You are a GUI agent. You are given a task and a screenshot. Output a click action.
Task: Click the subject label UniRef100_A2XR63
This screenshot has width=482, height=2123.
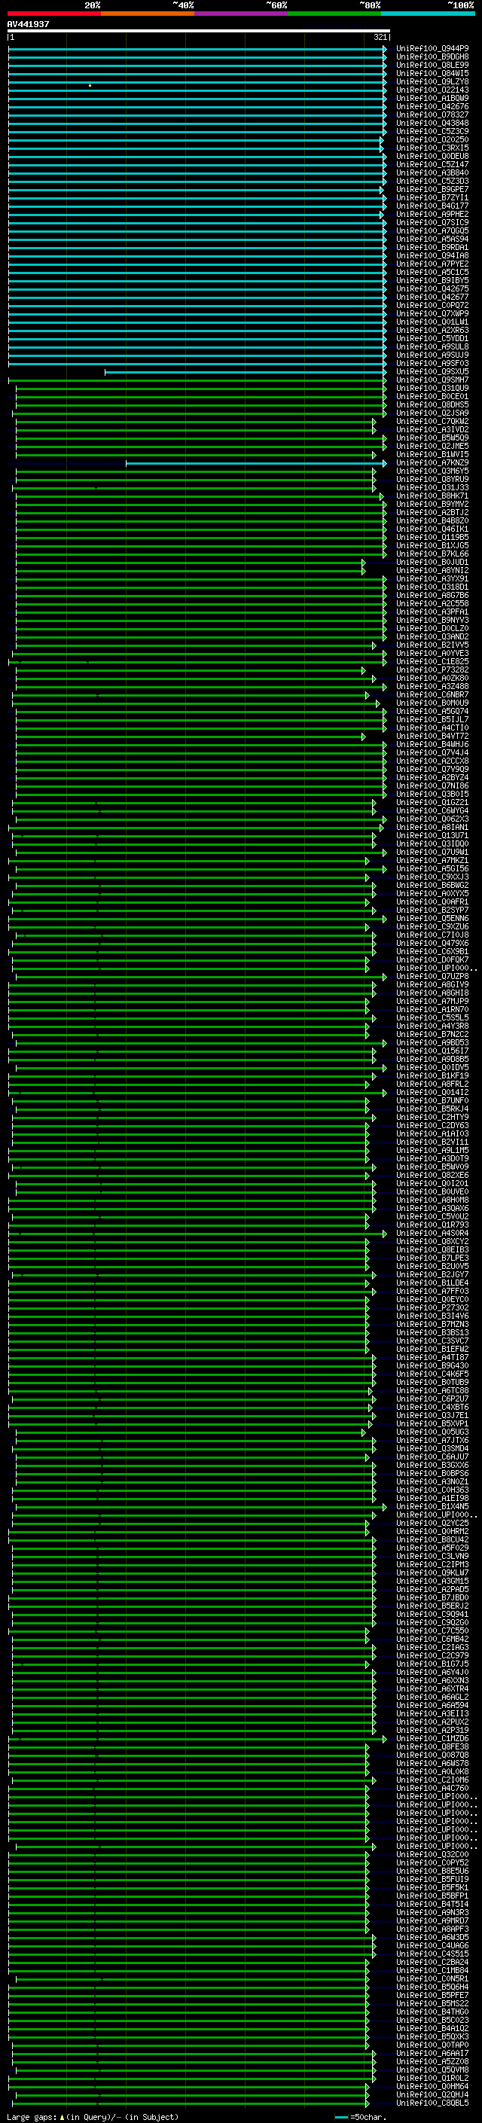(x=432, y=331)
